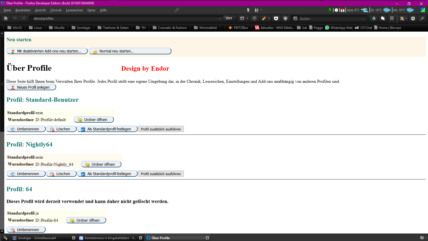Open the Mozilla bookmark folder

tap(57, 28)
